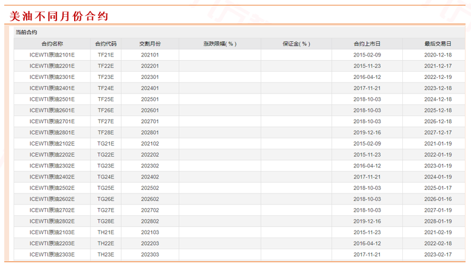Select contract name ICEWTI原油2402E

(52, 177)
